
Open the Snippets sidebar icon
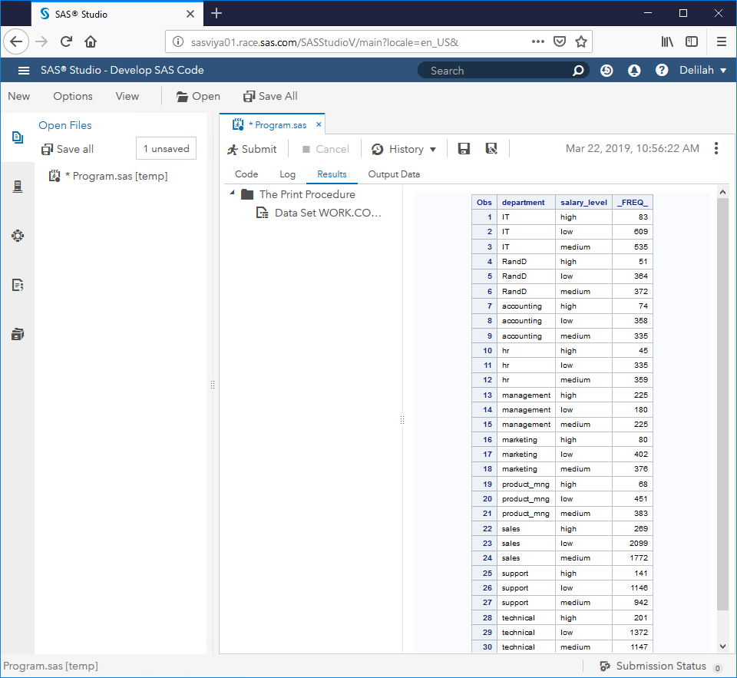17,285
